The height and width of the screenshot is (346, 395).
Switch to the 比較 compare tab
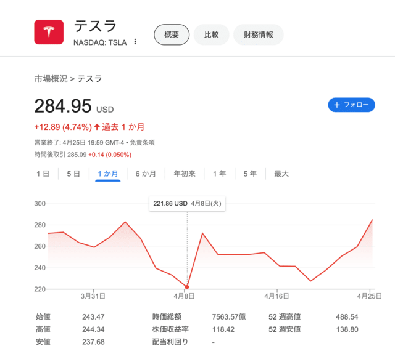coord(211,34)
